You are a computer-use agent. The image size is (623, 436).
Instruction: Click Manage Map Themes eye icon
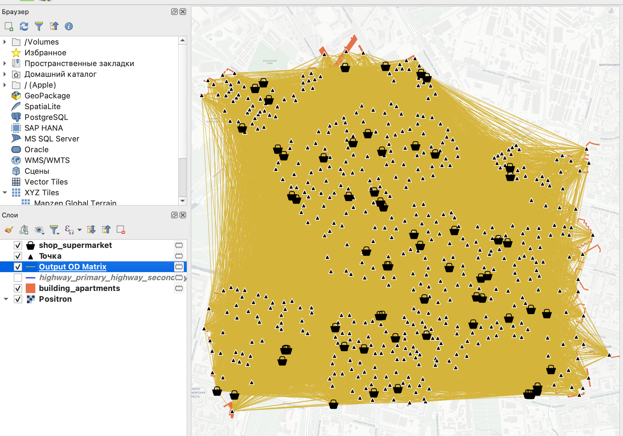point(39,230)
